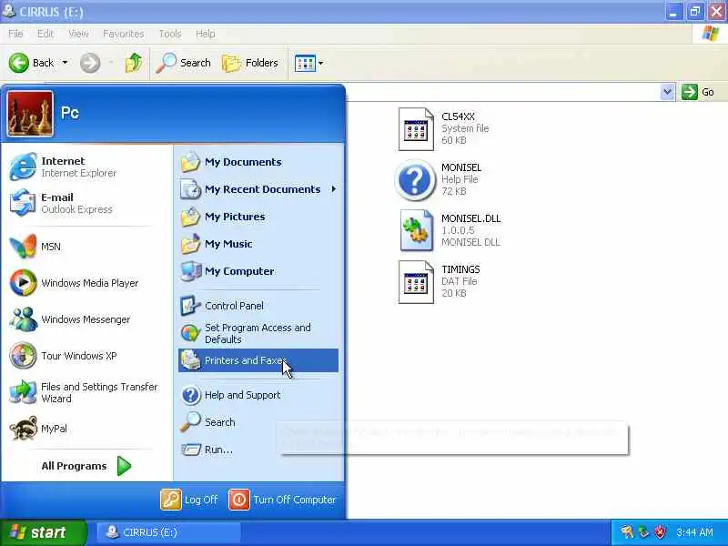This screenshot has width=728, height=546.
Task: Click the Go button
Action: point(697,92)
